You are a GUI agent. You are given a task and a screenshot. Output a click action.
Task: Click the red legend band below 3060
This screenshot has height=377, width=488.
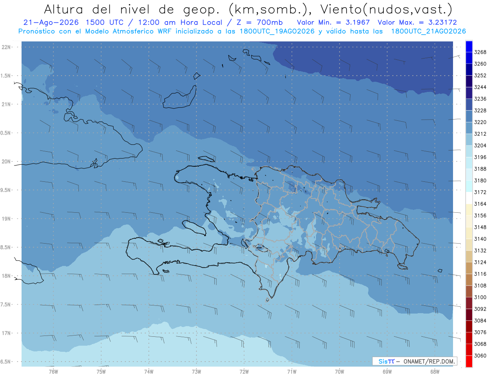[469, 361]
